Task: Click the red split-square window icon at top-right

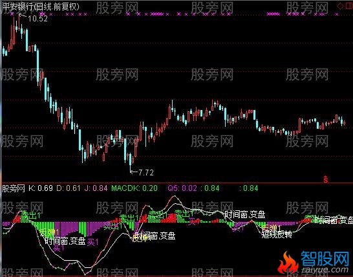Action: coord(349,6)
